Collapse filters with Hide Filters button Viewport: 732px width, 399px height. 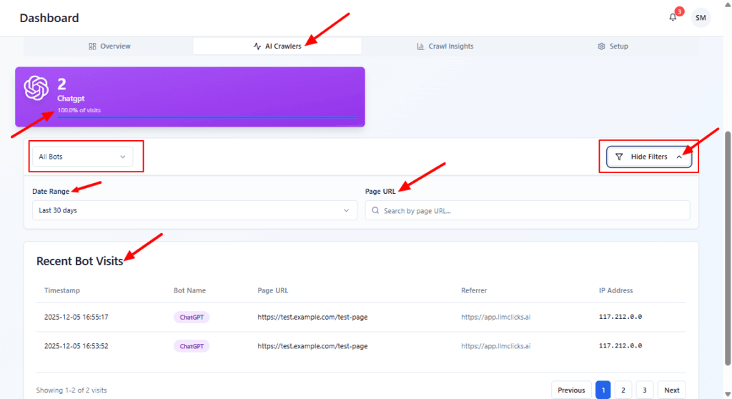point(648,157)
